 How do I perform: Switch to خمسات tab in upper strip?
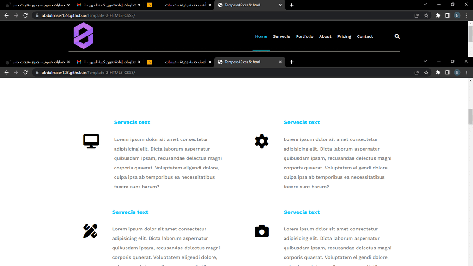point(179,5)
